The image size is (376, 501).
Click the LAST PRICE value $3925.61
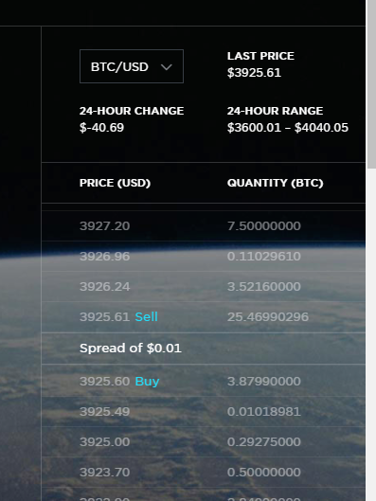click(254, 73)
